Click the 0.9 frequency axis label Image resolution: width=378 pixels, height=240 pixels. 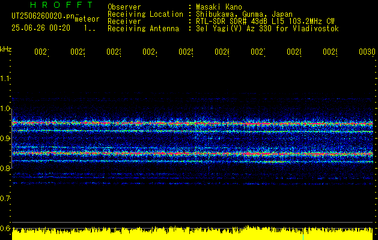pyautogui.click(x=5, y=139)
